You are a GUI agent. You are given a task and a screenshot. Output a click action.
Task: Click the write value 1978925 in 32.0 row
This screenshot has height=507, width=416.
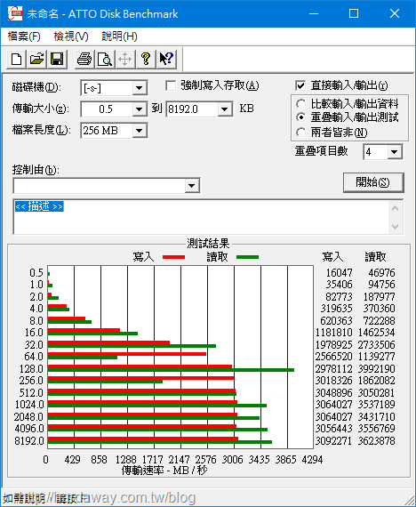point(333,345)
